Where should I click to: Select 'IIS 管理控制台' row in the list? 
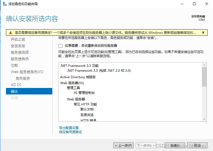pyautogui.click(x=84, y=93)
